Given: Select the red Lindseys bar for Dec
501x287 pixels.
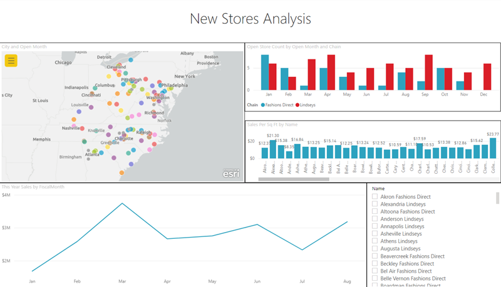Looking at the screenshot, I should [x=487, y=77].
